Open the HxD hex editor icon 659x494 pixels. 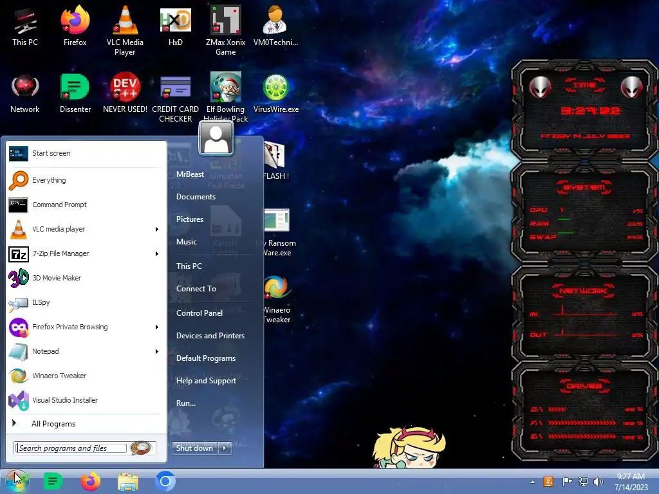[175, 27]
